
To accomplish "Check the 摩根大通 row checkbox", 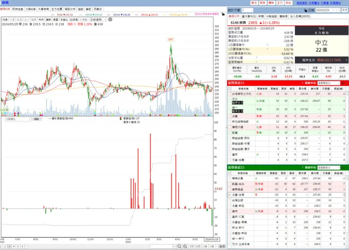I will click(x=229, y=127).
